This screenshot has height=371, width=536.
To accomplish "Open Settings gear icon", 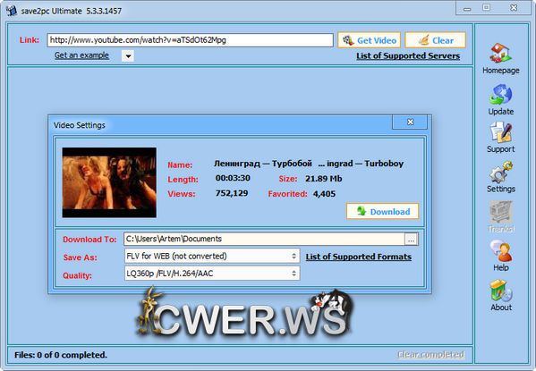I will coord(501,173).
